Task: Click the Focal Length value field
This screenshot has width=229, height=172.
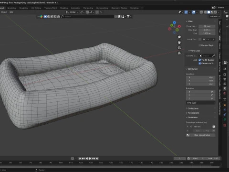Action: tap(207, 26)
